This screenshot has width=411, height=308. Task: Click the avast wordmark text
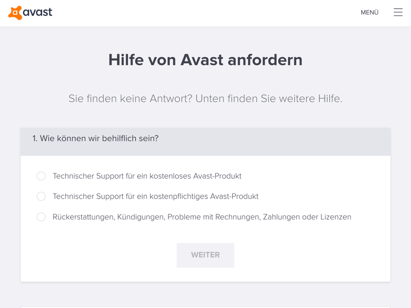click(38, 12)
